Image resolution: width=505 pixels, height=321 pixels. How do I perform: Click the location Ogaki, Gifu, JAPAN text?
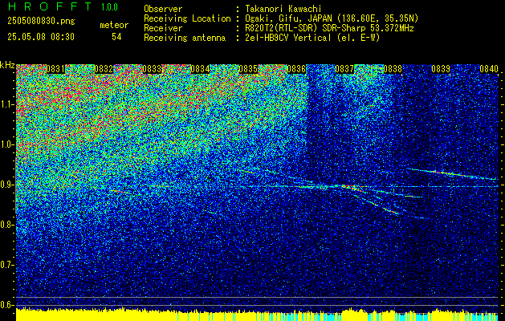pos(332,18)
